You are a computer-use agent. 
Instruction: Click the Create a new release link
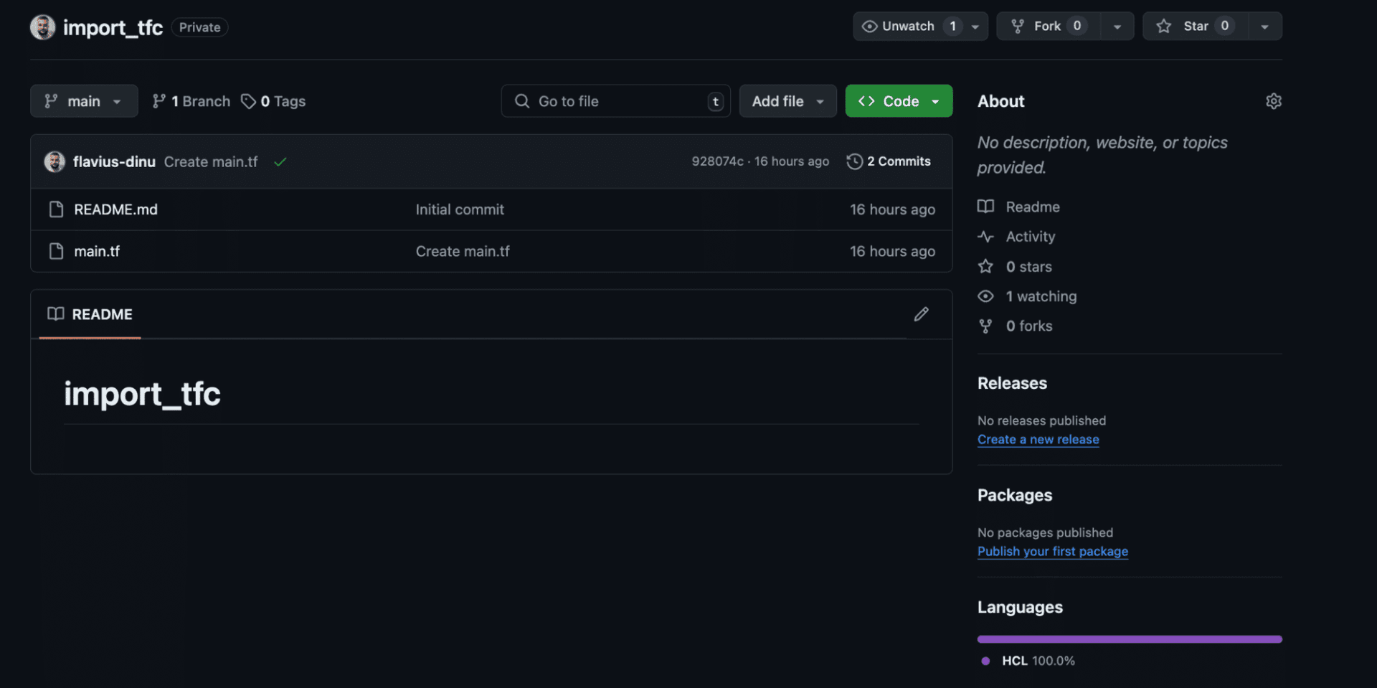(1038, 439)
